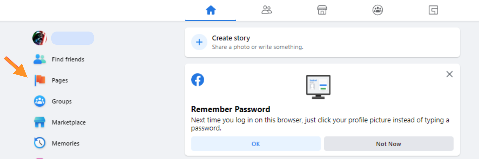Screen dimensions: 479x159
Task: Open the Friends tab icon in top bar
Action: pos(267,10)
